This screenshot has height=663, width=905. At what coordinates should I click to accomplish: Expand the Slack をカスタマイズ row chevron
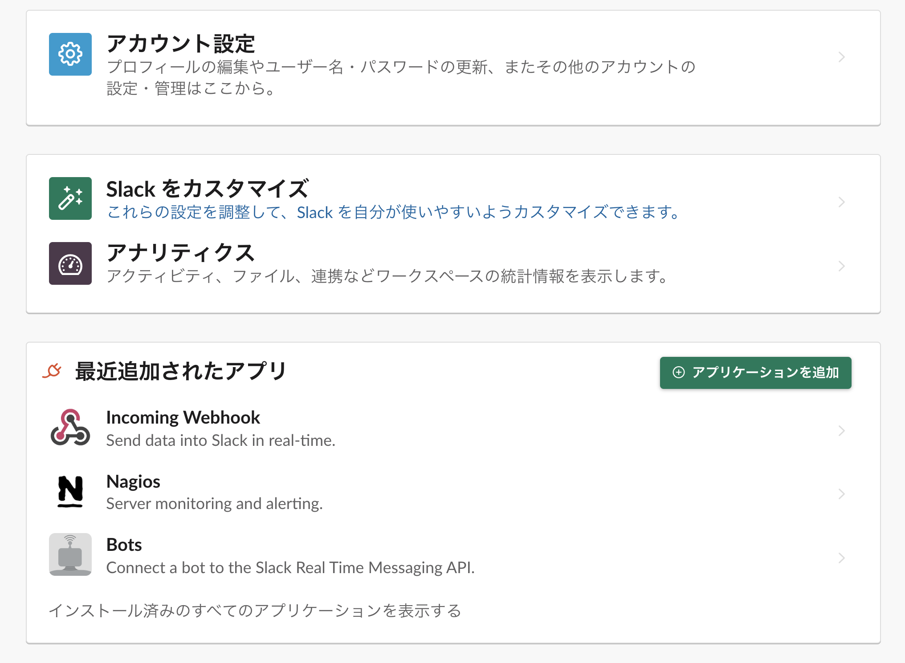pos(841,202)
